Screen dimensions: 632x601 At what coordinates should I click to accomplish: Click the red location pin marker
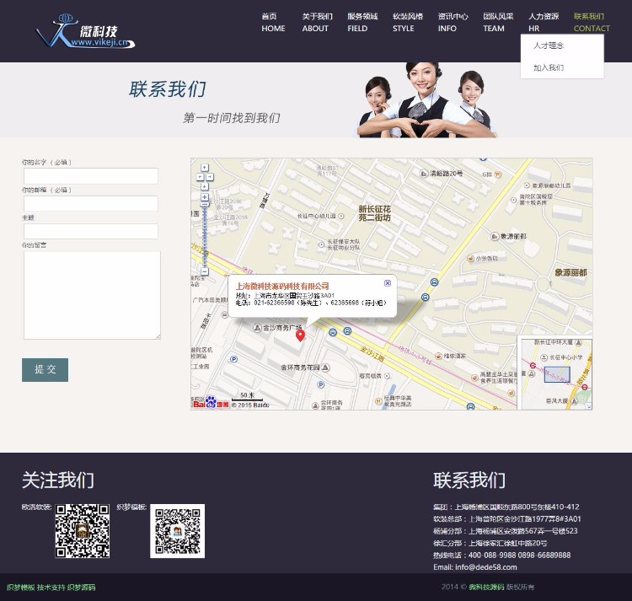pos(300,335)
